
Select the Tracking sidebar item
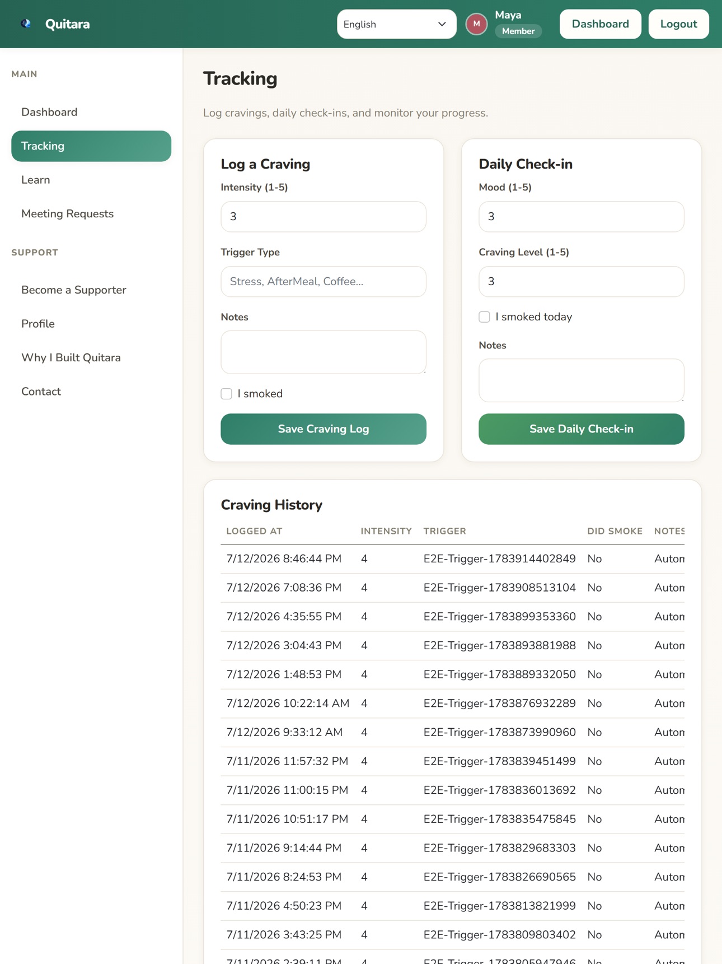point(91,146)
